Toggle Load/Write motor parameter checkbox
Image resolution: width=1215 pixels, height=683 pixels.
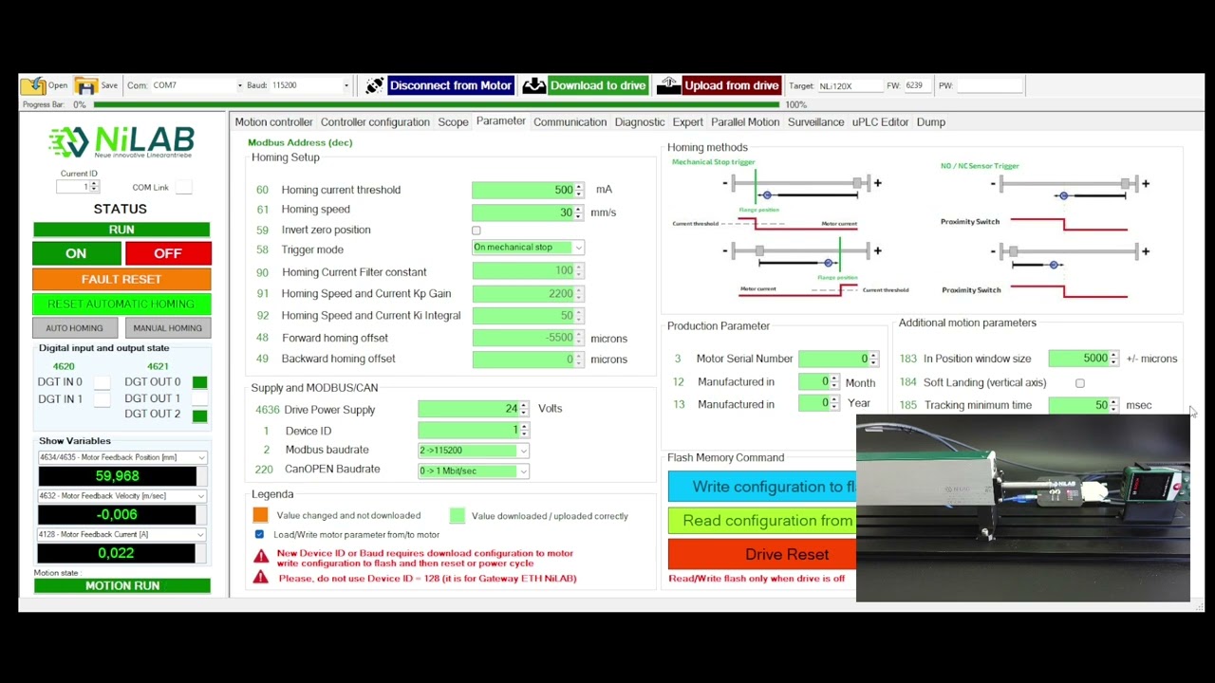[259, 534]
